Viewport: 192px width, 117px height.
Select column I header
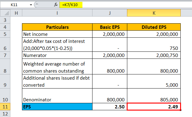[x=57, y=13]
